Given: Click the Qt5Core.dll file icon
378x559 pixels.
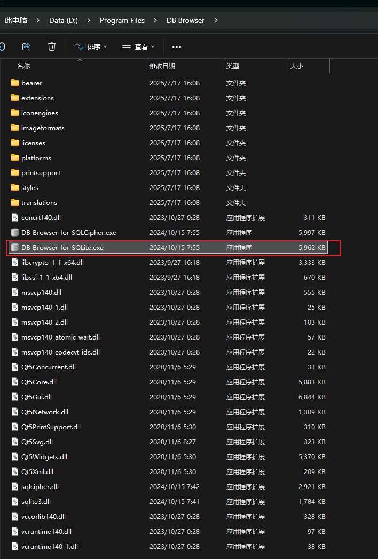Looking at the screenshot, I should [x=15, y=382].
